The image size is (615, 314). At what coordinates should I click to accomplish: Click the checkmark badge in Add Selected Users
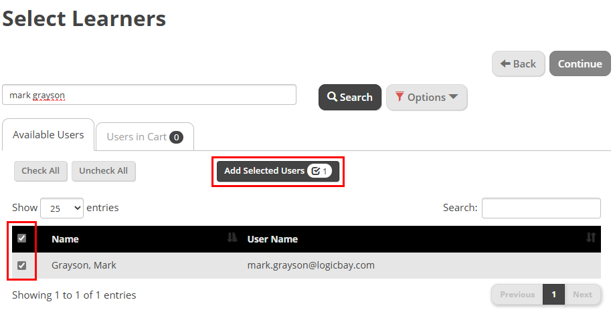[320, 171]
